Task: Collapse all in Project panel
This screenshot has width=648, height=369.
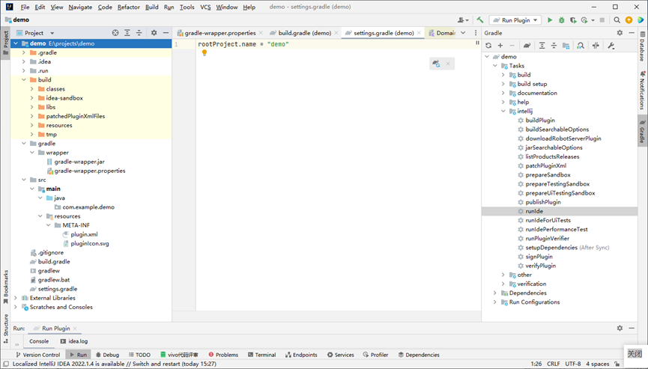Action: [x=139, y=33]
